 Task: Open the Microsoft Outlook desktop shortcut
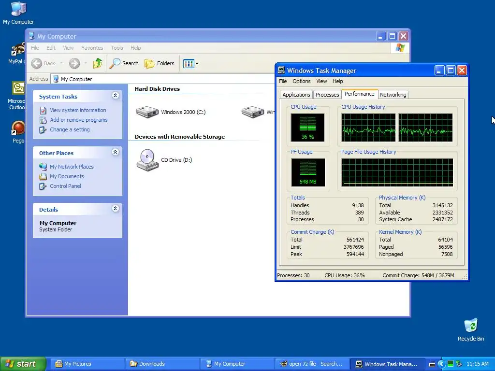pyautogui.click(x=17, y=96)
